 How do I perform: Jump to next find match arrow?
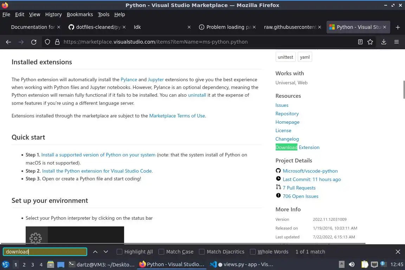pos(105,252)
